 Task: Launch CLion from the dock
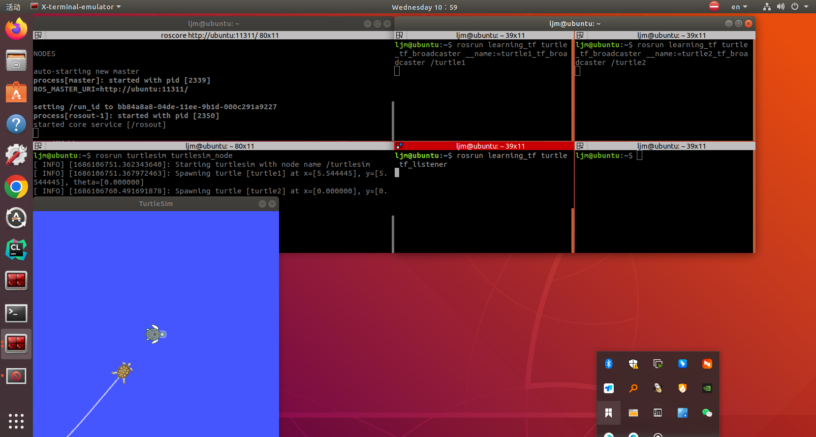click(16, 250)
